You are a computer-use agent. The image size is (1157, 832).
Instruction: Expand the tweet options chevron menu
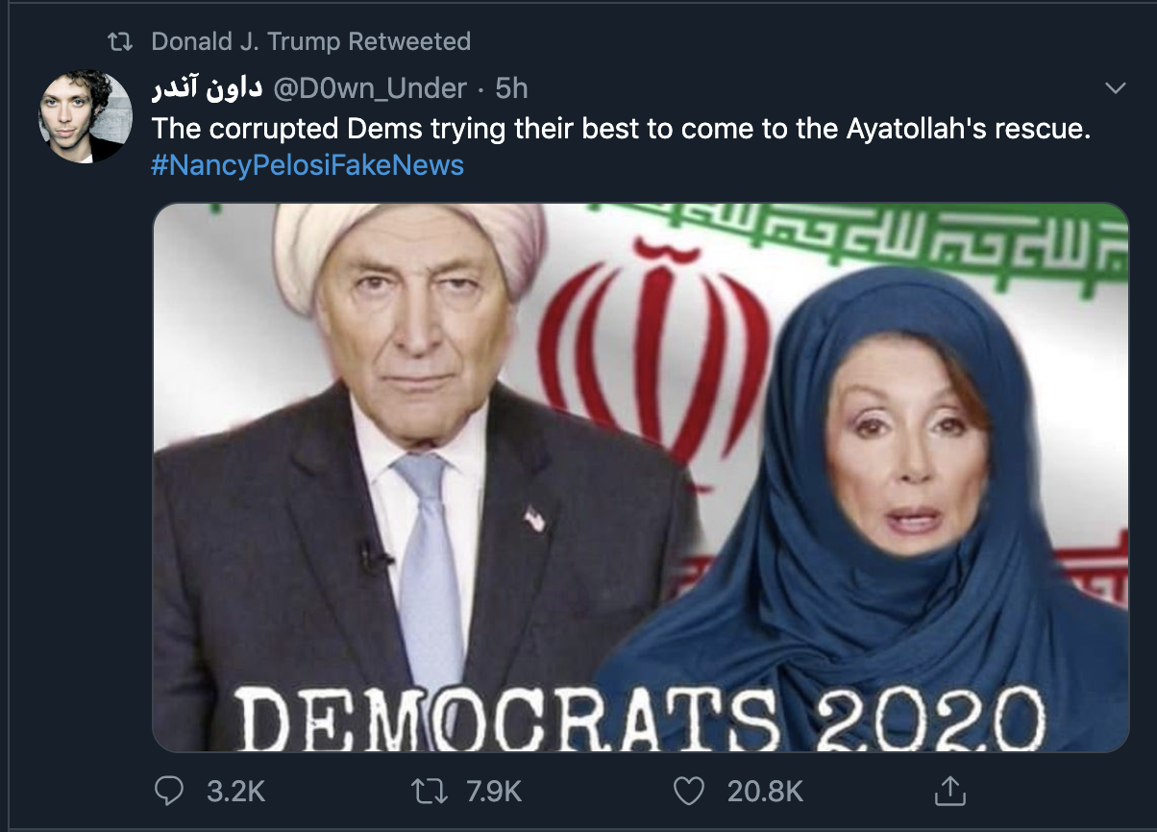pos(1116,88)
